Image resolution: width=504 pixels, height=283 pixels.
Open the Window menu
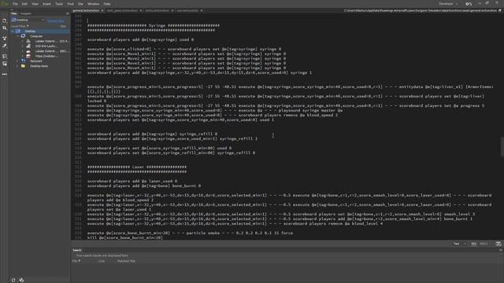click(93, 4)
